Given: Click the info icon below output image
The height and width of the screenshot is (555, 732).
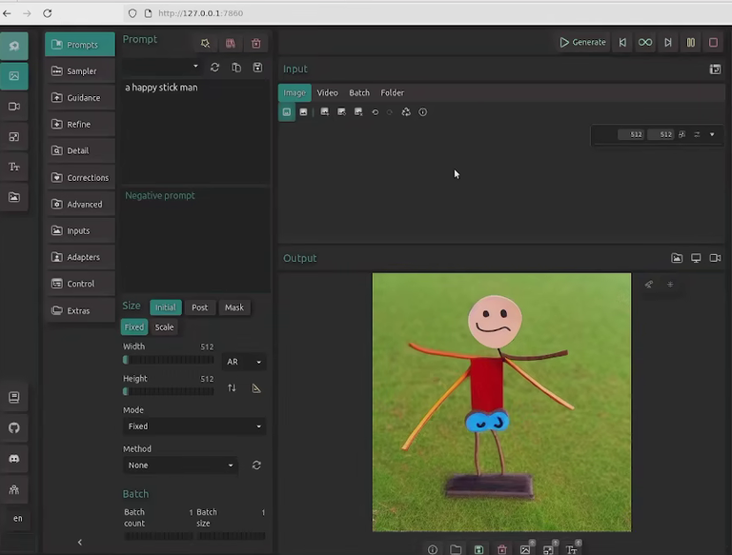Looking at the screenshot, I should click(433, 549).
